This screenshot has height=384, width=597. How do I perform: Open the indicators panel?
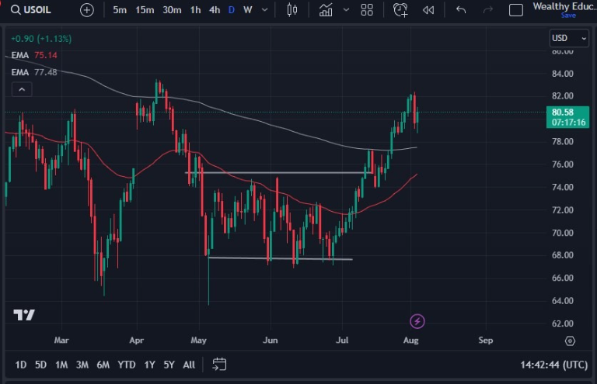click(326, 10)
